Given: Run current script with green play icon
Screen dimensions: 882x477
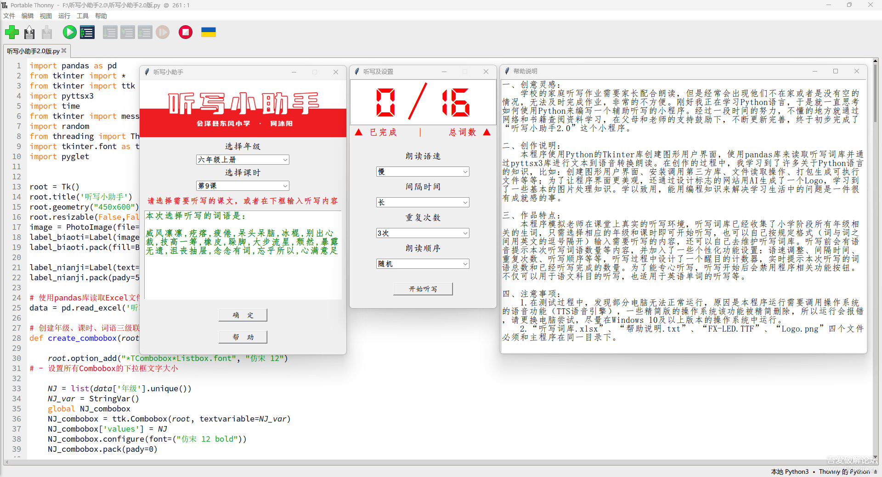Looking at the screenshot, I should click(70, 32).
